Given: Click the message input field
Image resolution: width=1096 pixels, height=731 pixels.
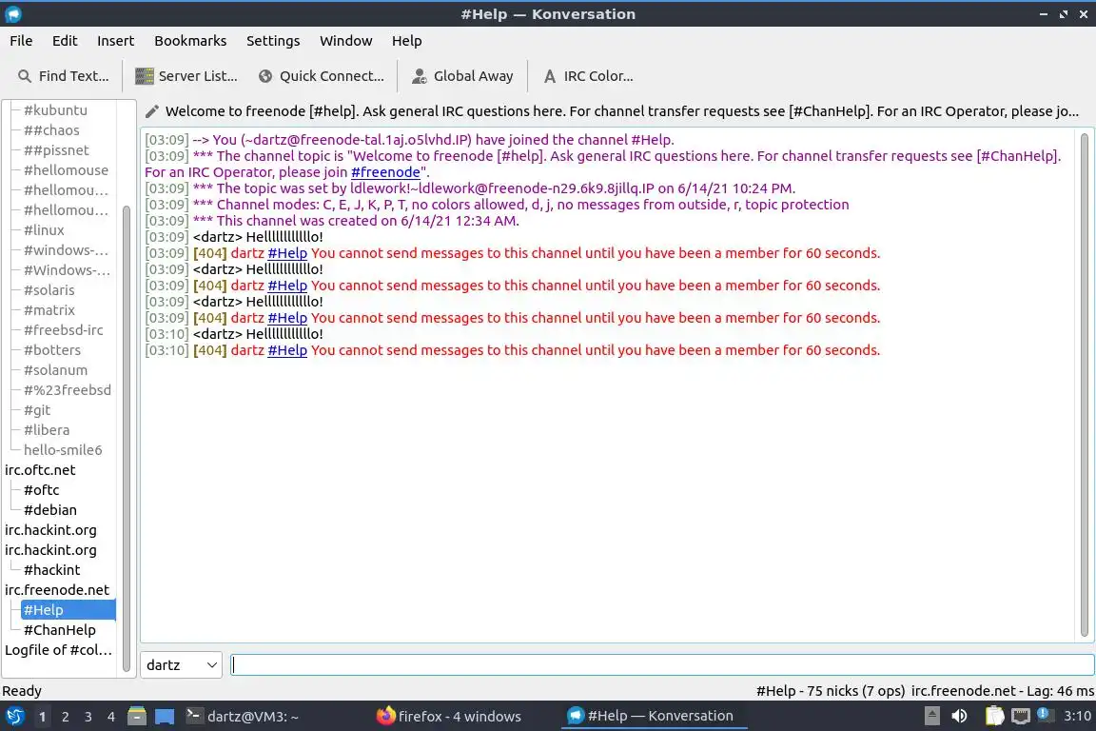Looking at the screenshot, I should (662, 664).
